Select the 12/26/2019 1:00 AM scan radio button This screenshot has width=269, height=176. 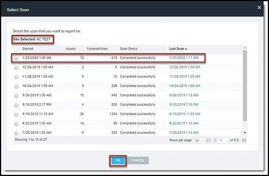click(x=16, y=68)
